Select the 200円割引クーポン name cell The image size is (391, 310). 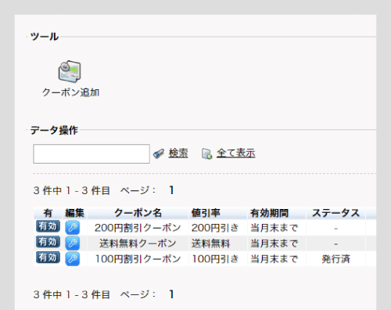[138, 228]
